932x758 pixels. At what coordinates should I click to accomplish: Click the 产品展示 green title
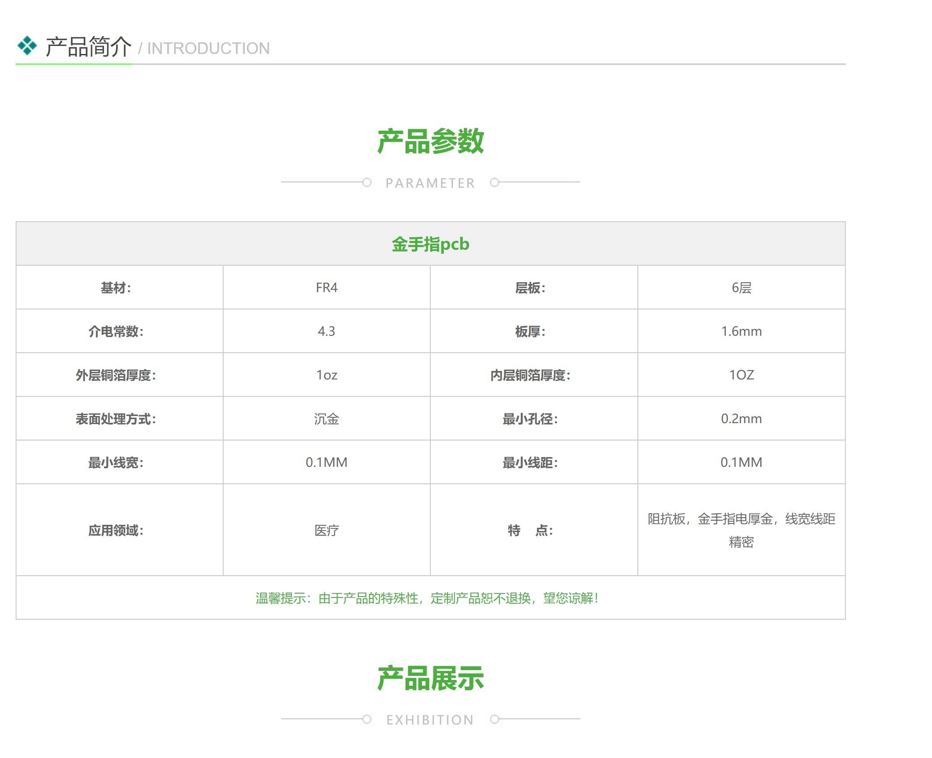pyautogui.click(x=430, y=678)
